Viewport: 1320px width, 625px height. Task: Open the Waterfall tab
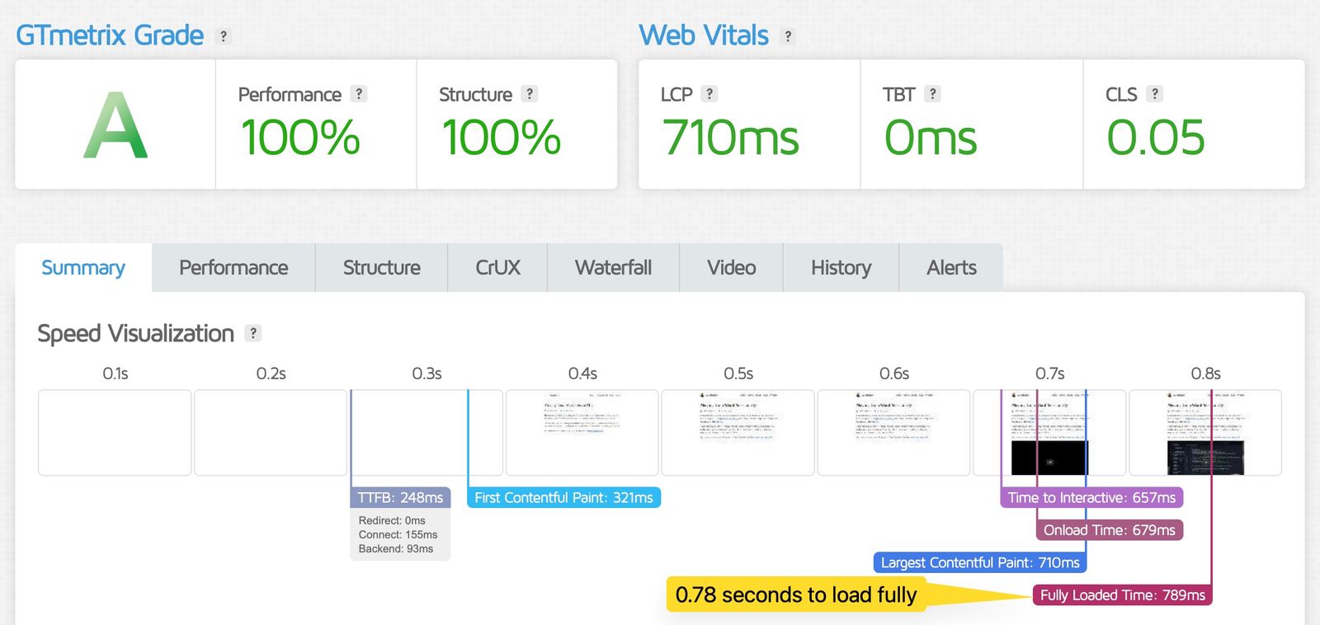coord(613,267)
